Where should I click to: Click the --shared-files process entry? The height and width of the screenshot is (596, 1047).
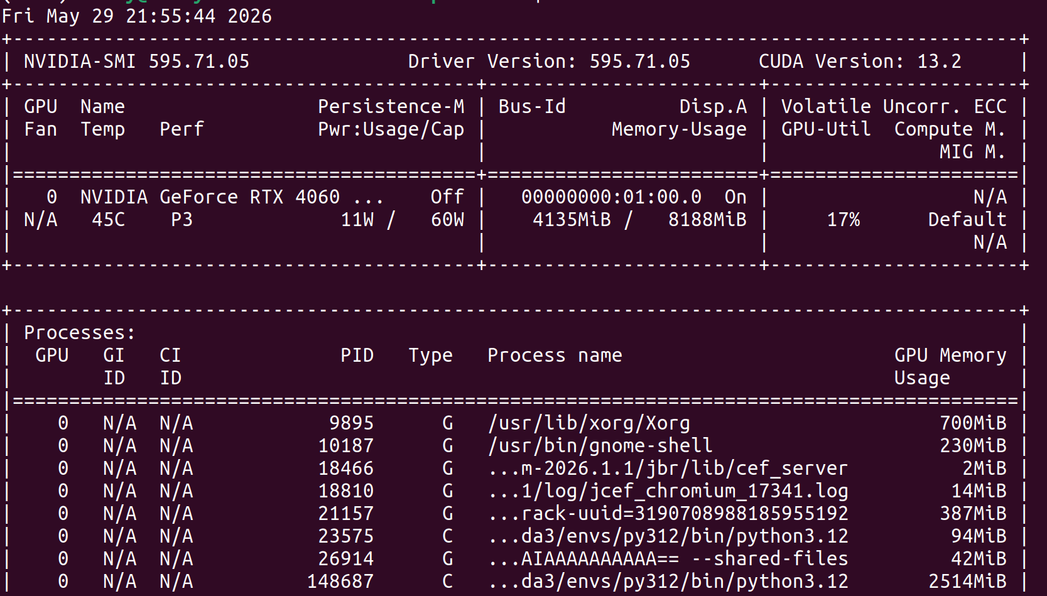click(668, 559)
